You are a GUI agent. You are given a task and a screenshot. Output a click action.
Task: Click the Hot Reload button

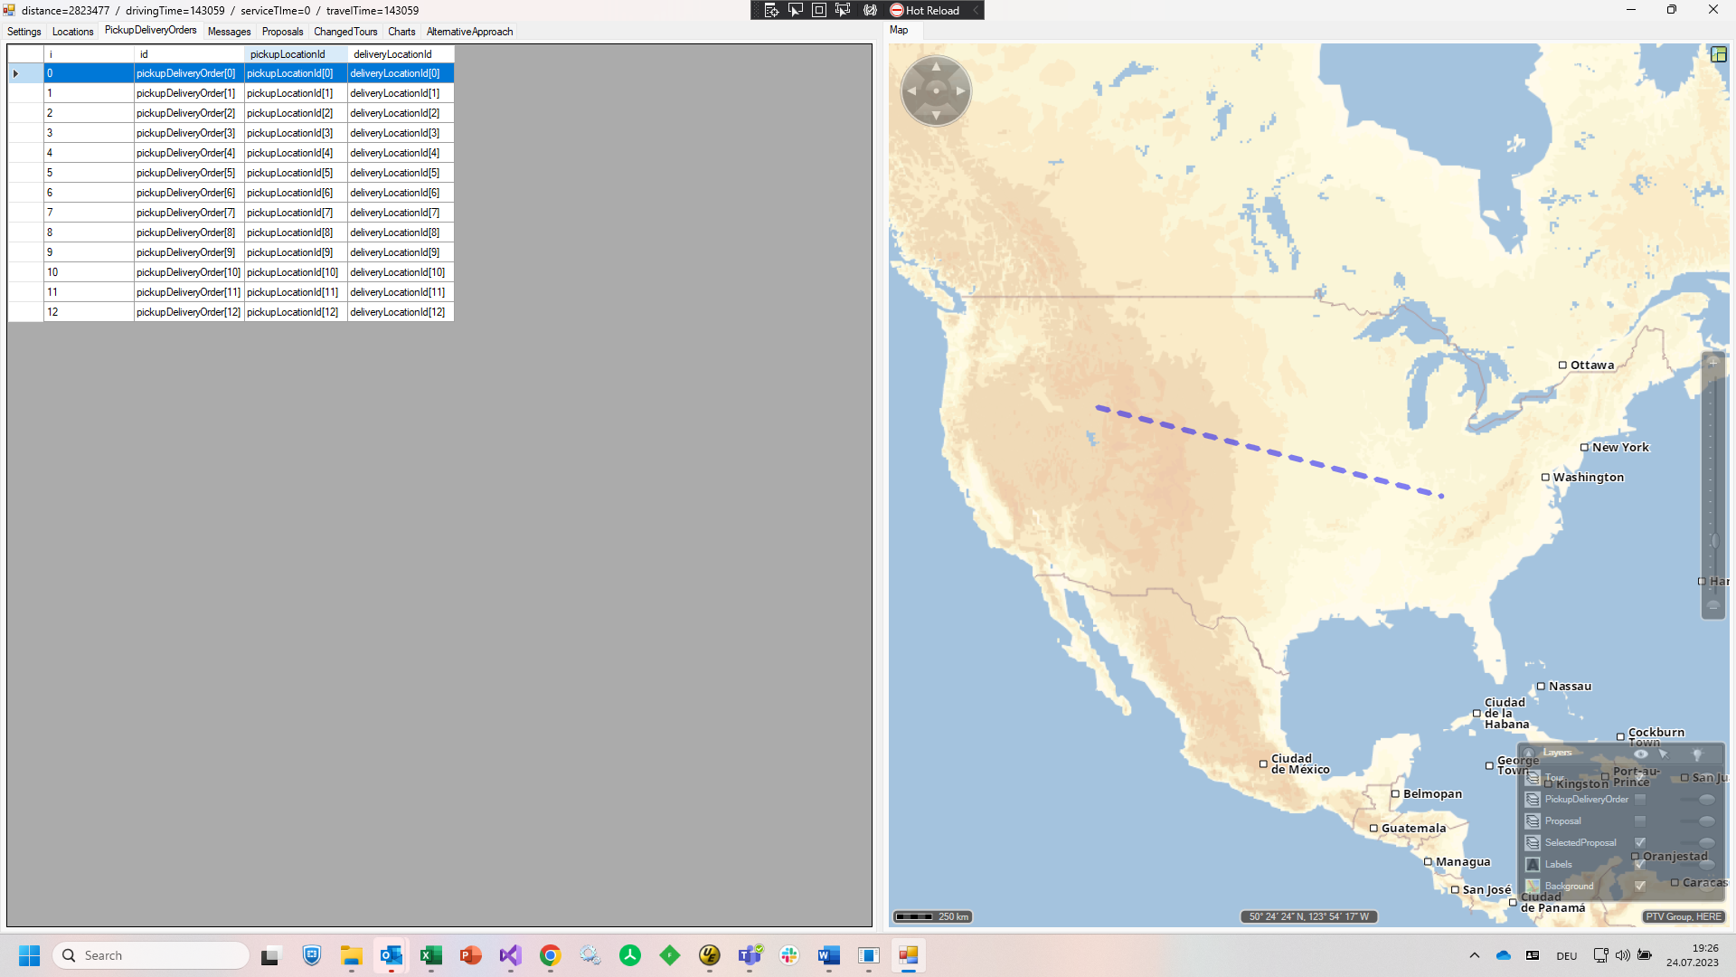pyautogui.click(x=925, y=10)
